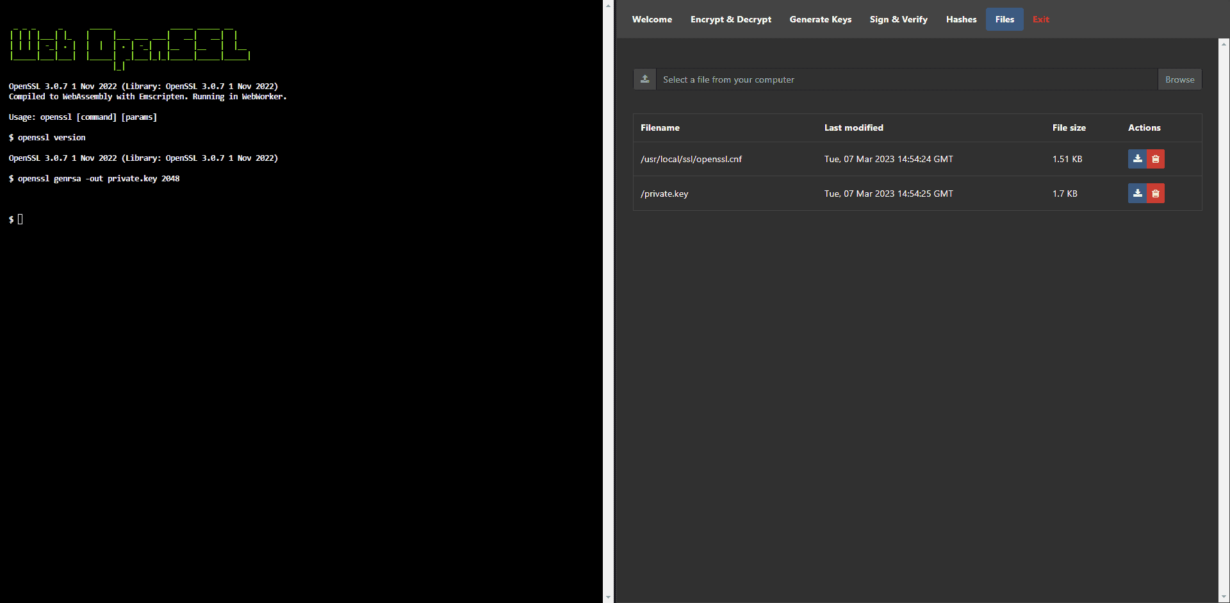Click Files panel scrollbar up arrow
This screenshot has width=1230, height=603.
[1224, 44]
